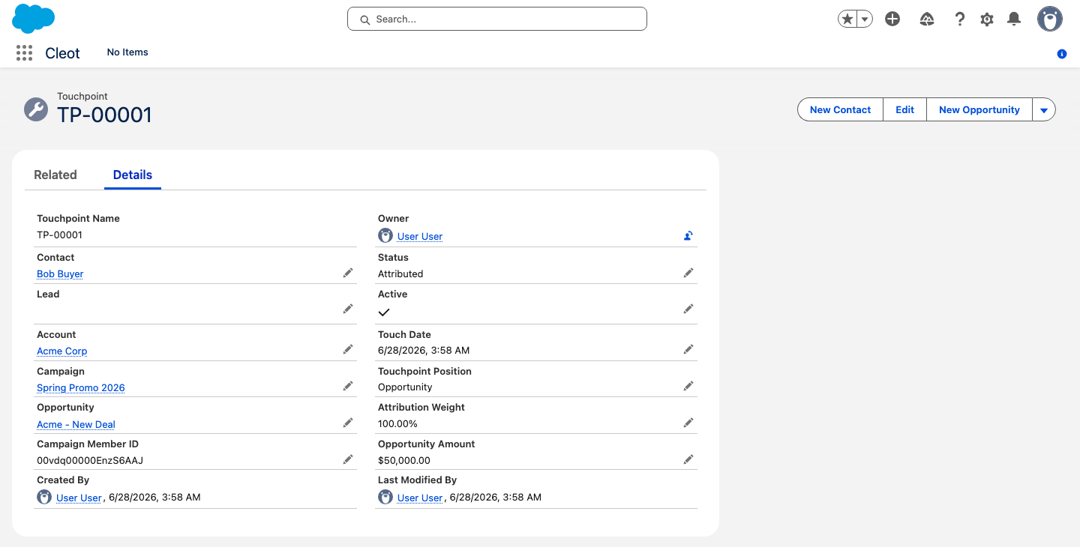
Task: Open Last Modified By User User link
Action: tap(420, 498)
